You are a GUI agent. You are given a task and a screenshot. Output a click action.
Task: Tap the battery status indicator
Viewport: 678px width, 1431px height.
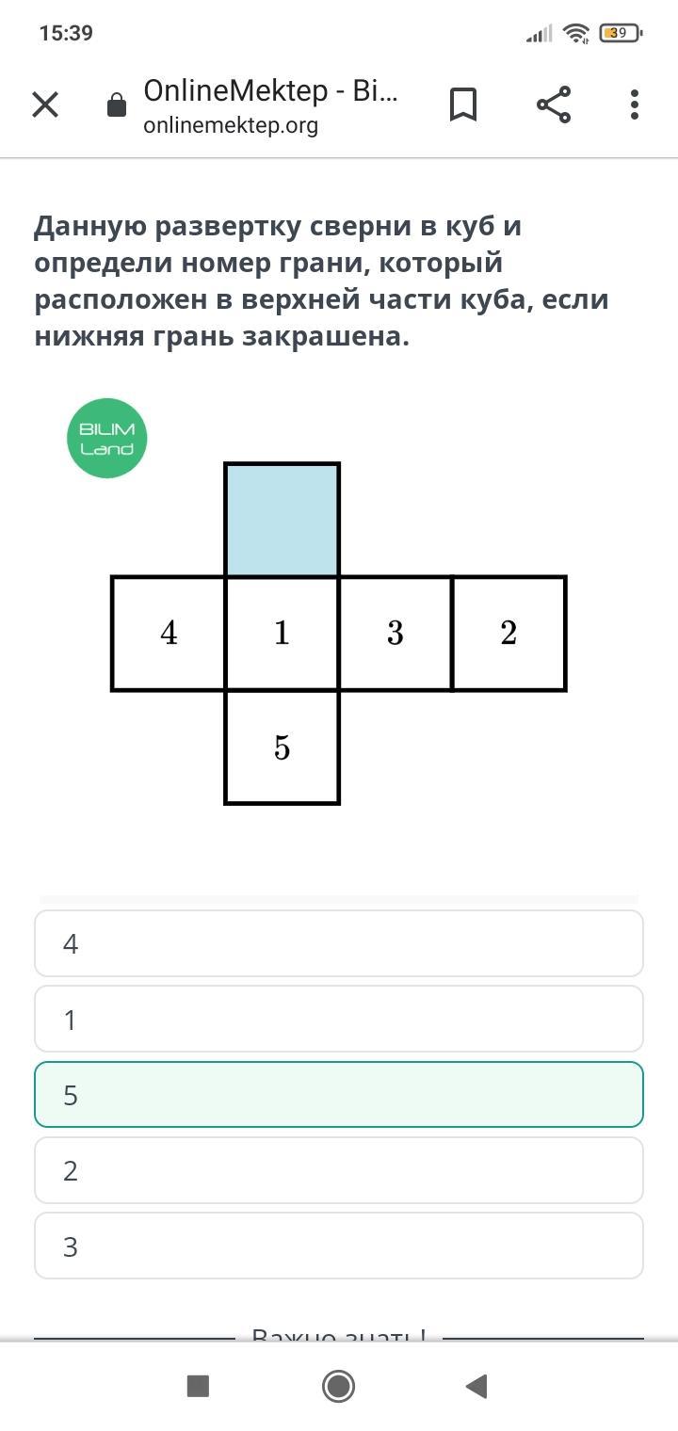tap(620, 33)
